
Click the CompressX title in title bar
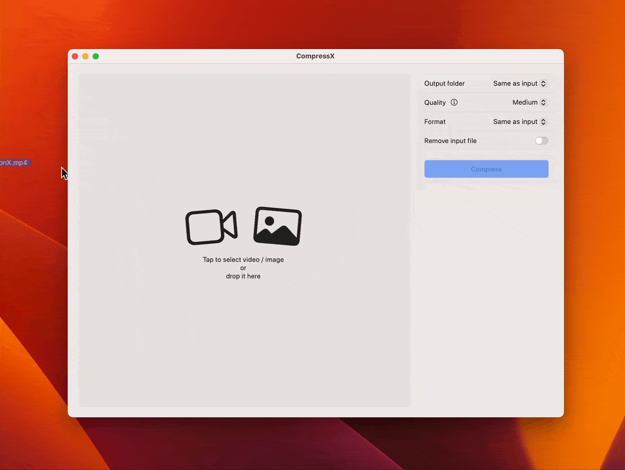pos(315,56)
